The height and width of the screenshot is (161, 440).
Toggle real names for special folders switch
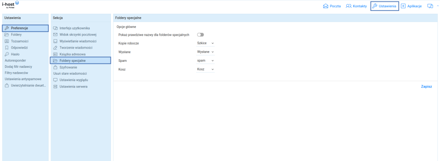200,35
